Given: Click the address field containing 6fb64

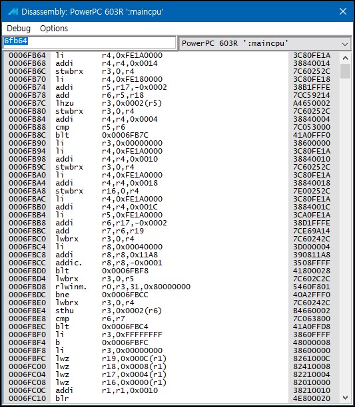Looking at the screenshot, I should [89, 43].
